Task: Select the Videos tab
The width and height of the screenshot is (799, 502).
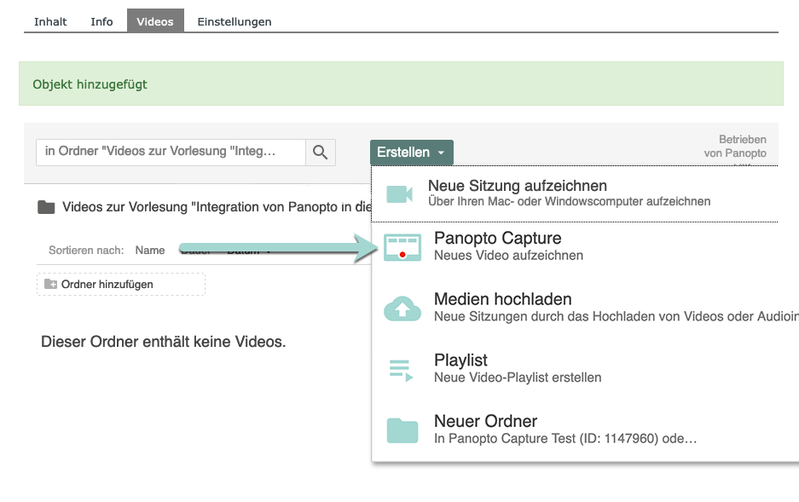Action: (155, 21)
